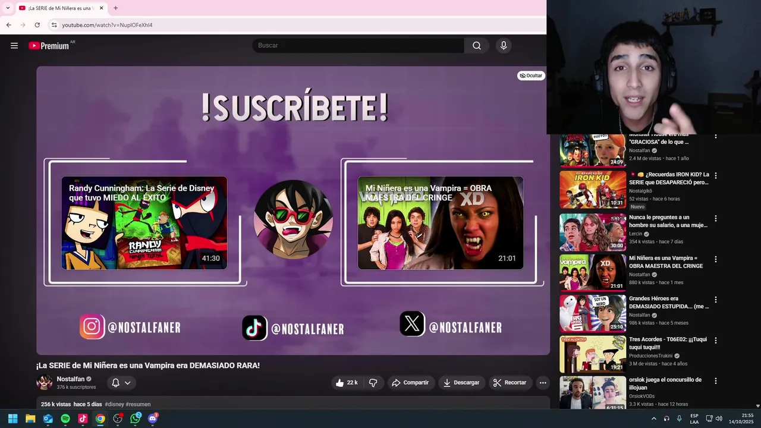
Task: Open options for orslok juega video
Action: click(716, 381)
